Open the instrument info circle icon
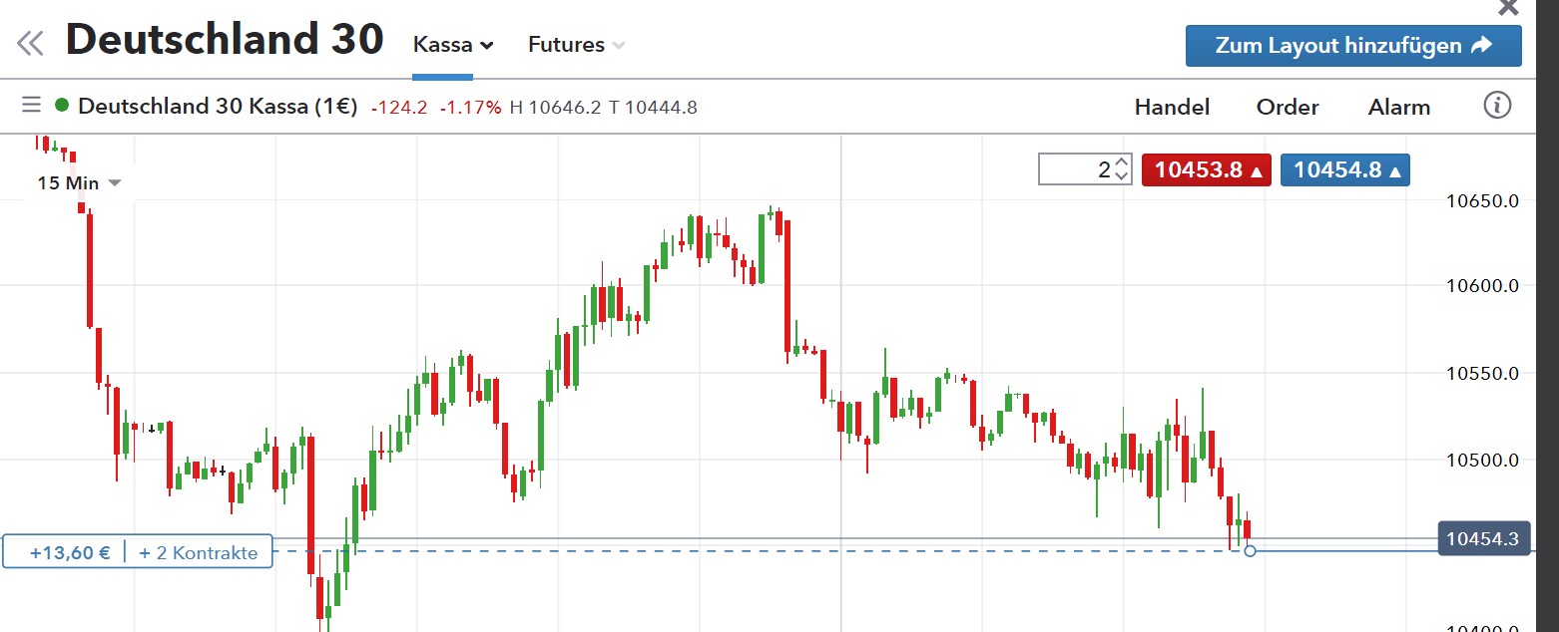The width and height of the screenshot is (1559, 632). pyautogui.click(x=1496, y=105)
